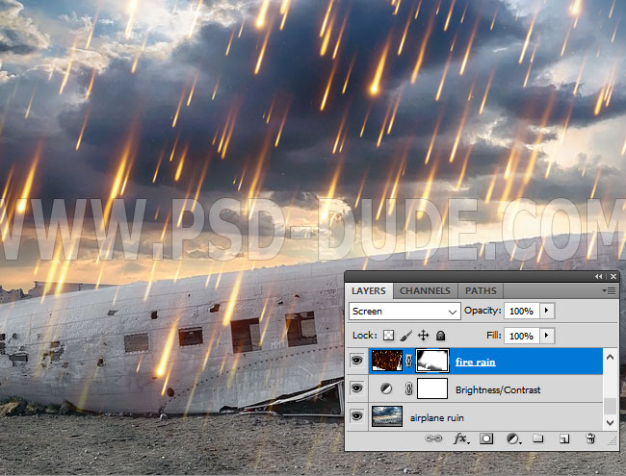Toggle lock transparent pixels
Screen dimensions: 626x476
click(388, 336)
